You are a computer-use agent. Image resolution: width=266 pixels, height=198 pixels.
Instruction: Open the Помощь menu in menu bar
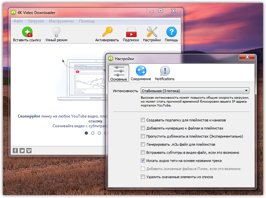pyautogui.click(x=87, y=21)
